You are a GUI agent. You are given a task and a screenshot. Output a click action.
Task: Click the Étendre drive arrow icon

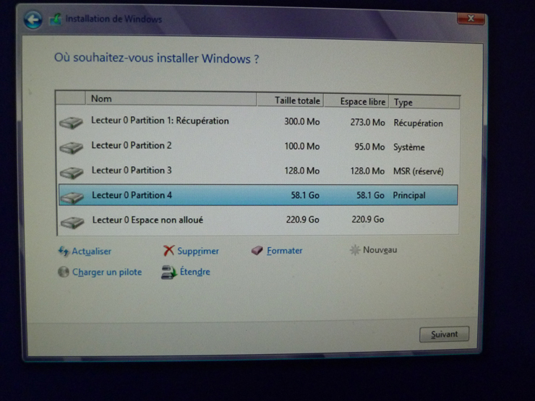pyautogui.click(x=168, y=272)
